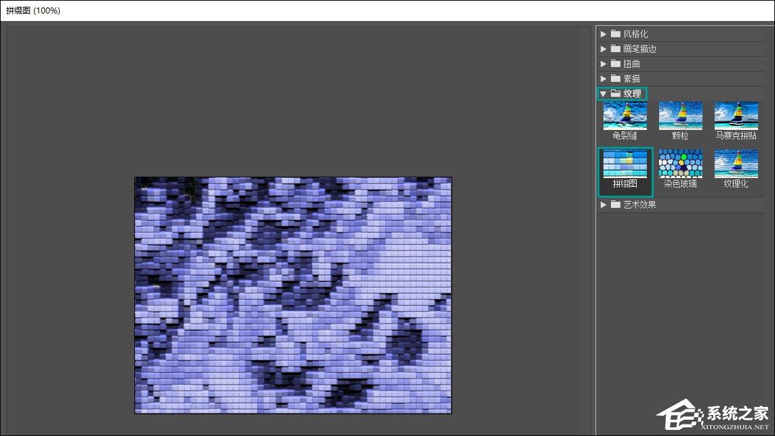Click the patchwork preview image
This screenshot has width=775, height=436.
pyautogui.click(x=293, y=295)
